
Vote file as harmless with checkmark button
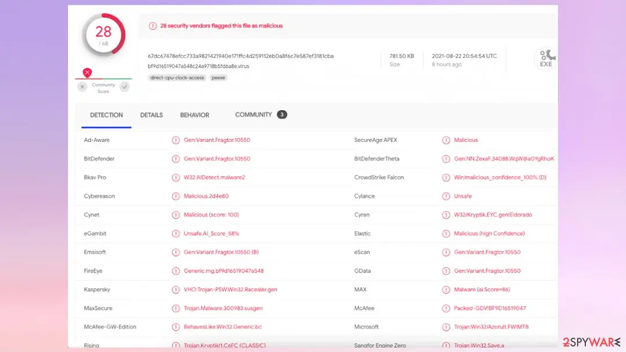(125, 87)
